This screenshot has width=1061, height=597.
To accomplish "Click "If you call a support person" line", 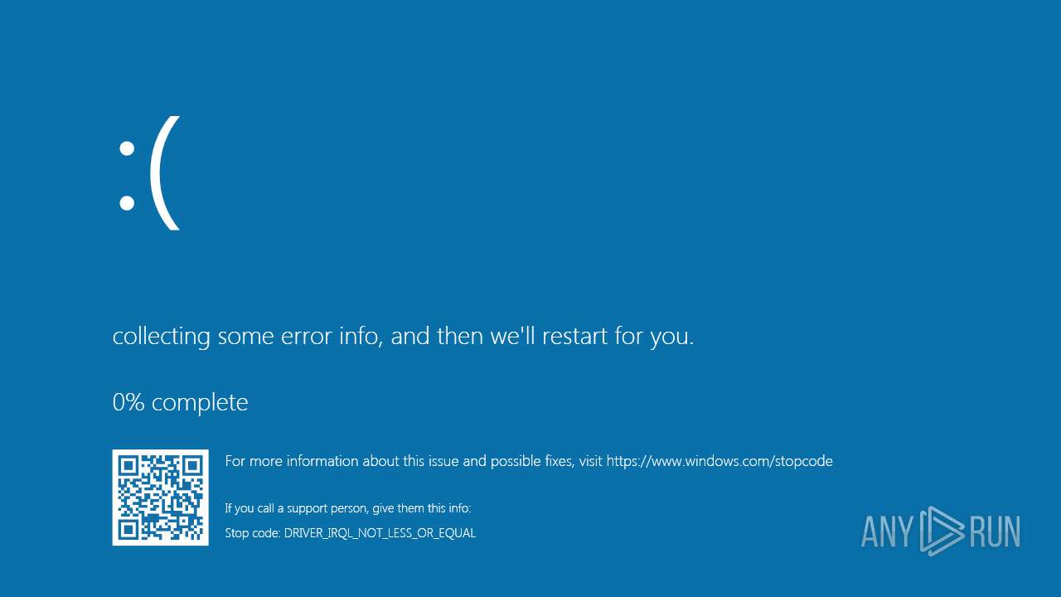I will pyautogui.click(x=347, y=508).
